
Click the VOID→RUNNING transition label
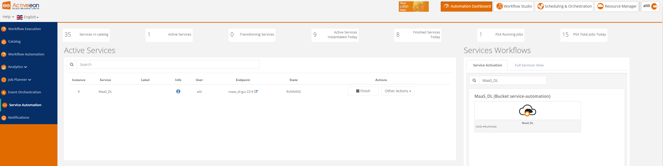[x=486, y=127]
